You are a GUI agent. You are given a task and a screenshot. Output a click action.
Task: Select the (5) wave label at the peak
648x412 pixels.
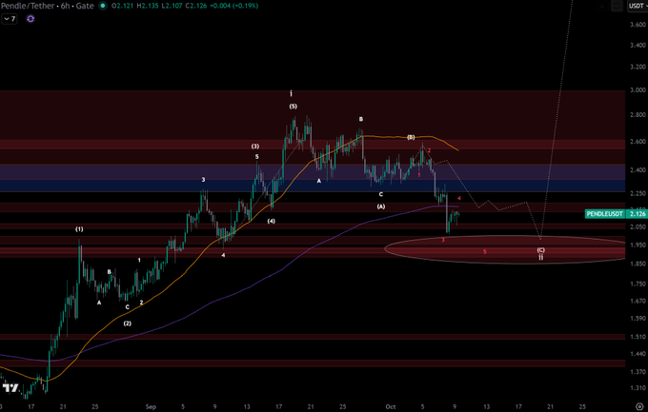click(293, 107)
